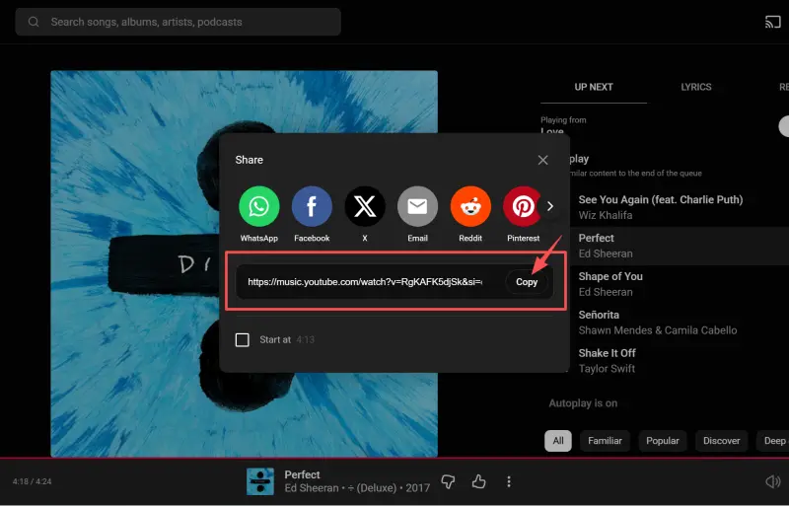789x506 pixels.
Task: Click the large Divide album artwork
Action: (x=244, y=263)
